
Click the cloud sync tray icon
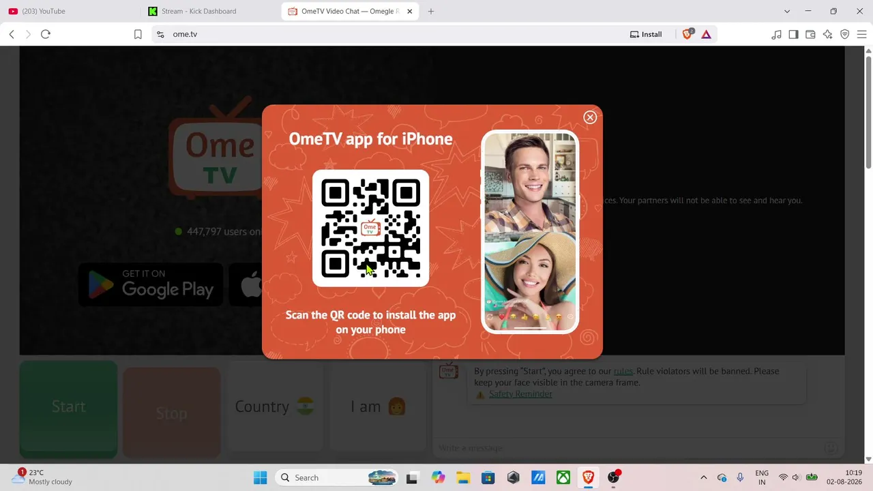click(722, 477)
